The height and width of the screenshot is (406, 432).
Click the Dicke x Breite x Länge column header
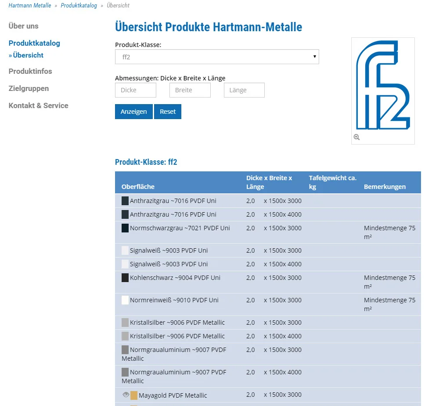click(x=269, y=182)
